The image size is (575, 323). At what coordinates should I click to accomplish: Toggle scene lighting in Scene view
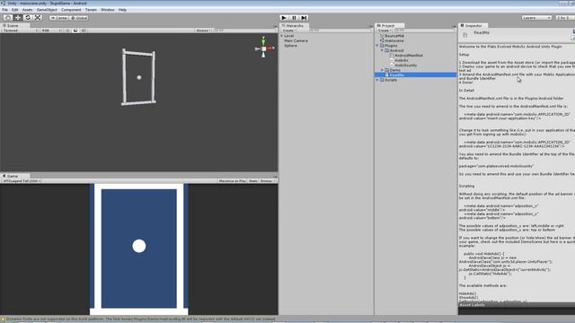pyautogui.click(x=68, y=31)
